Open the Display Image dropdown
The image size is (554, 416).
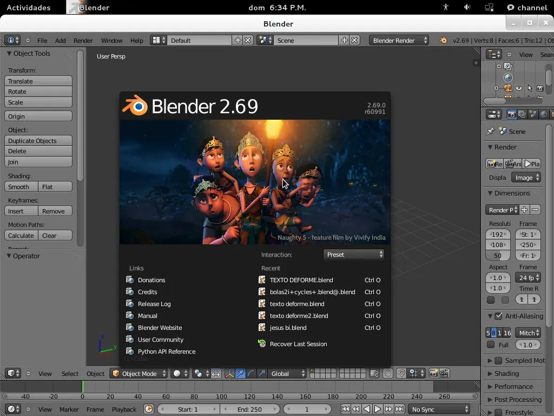point(526,178)
